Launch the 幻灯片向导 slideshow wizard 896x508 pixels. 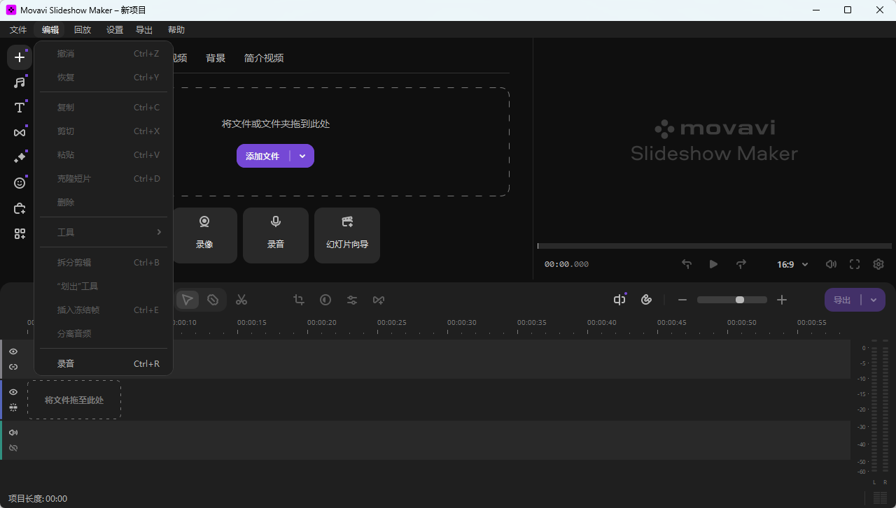click(347, 235)
